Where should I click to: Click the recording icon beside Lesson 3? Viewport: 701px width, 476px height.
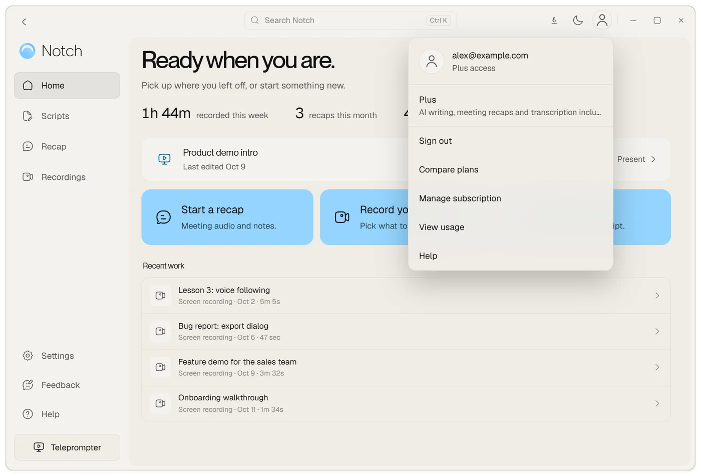click(160, 296)
